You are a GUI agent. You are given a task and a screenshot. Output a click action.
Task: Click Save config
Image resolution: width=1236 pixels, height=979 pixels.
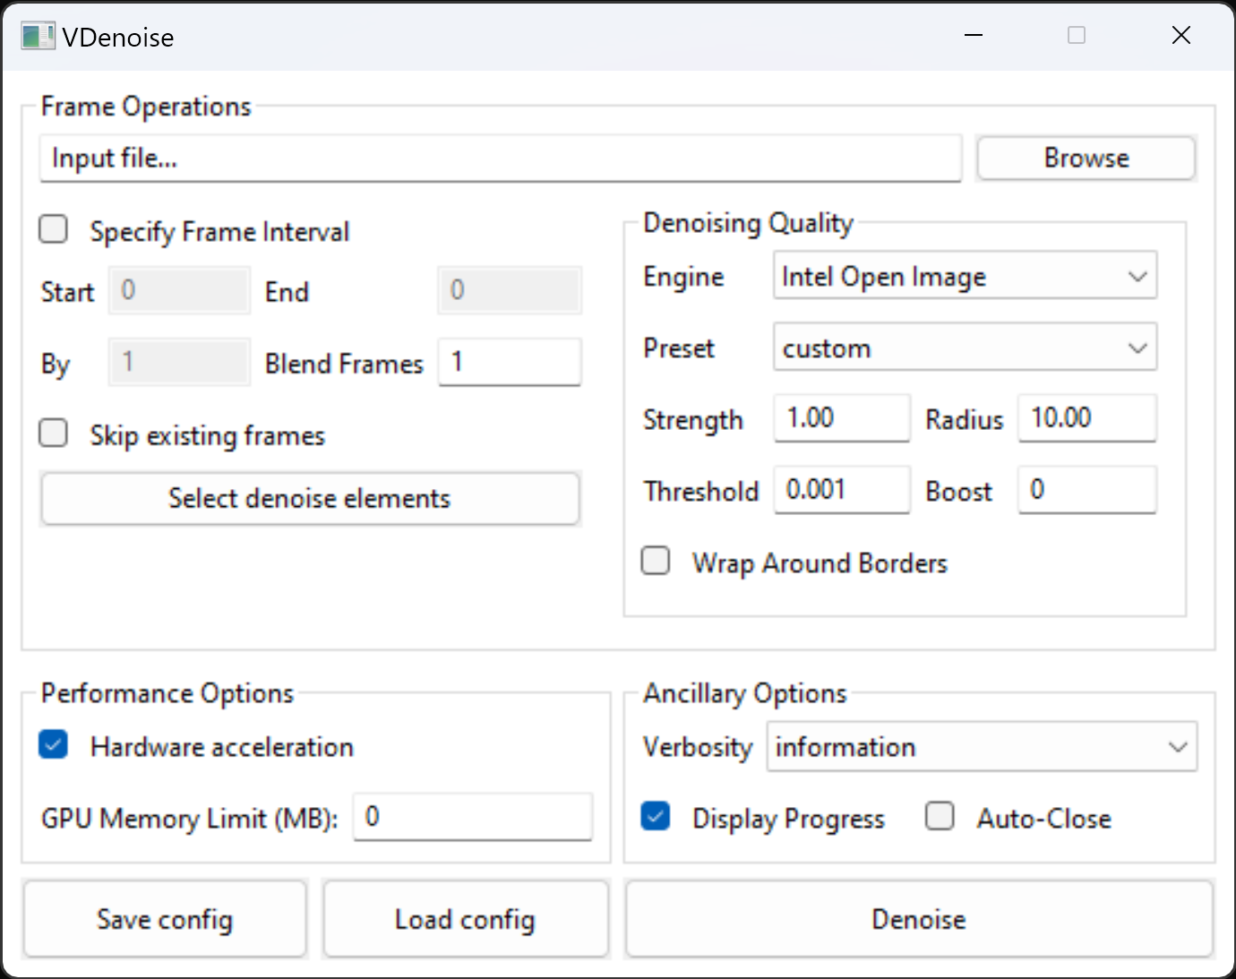(x=165, y=919)
